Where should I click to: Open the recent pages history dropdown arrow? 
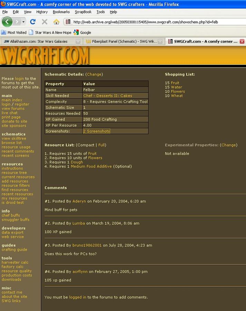click(23, 22)
